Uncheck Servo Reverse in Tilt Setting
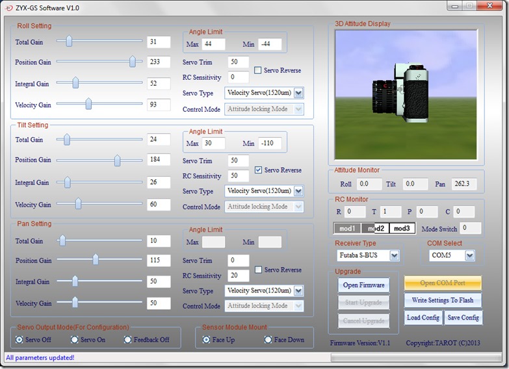This screenshot has width=509, height=369. (x=258, y=170)
